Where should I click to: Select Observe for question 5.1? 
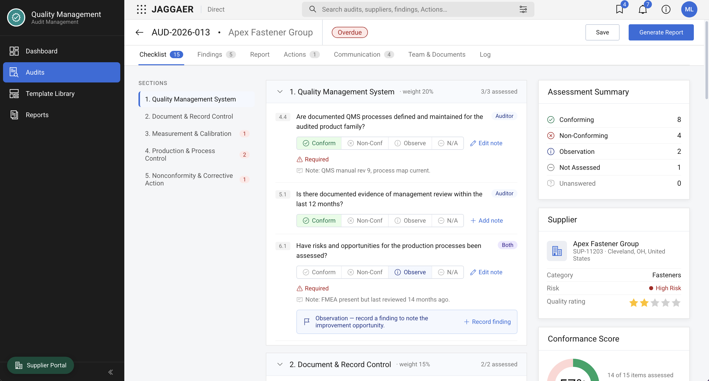click(410, 221)
